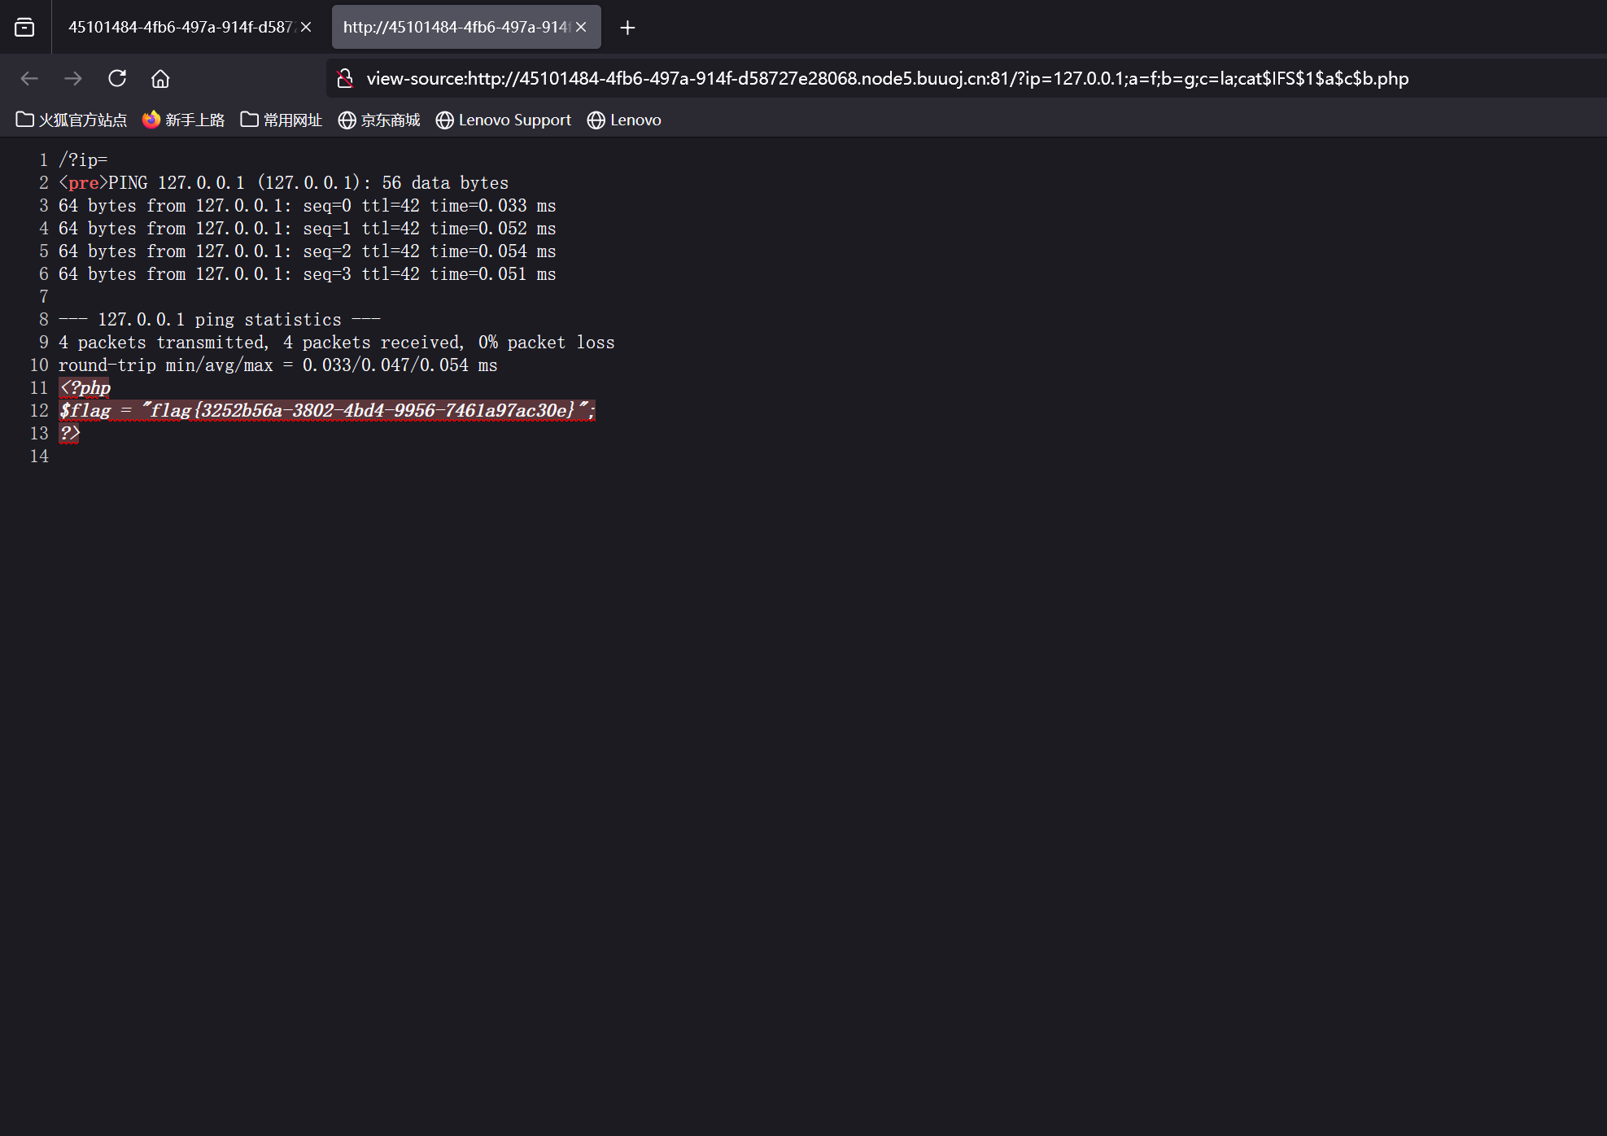Select the active http://45101484 tab
Screen dimensions: 1607x1136
[454, 27]
